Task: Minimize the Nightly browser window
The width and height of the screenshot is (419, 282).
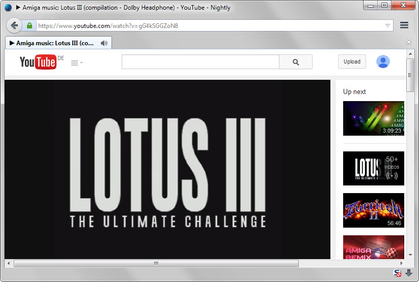Action: coord(370,6)
